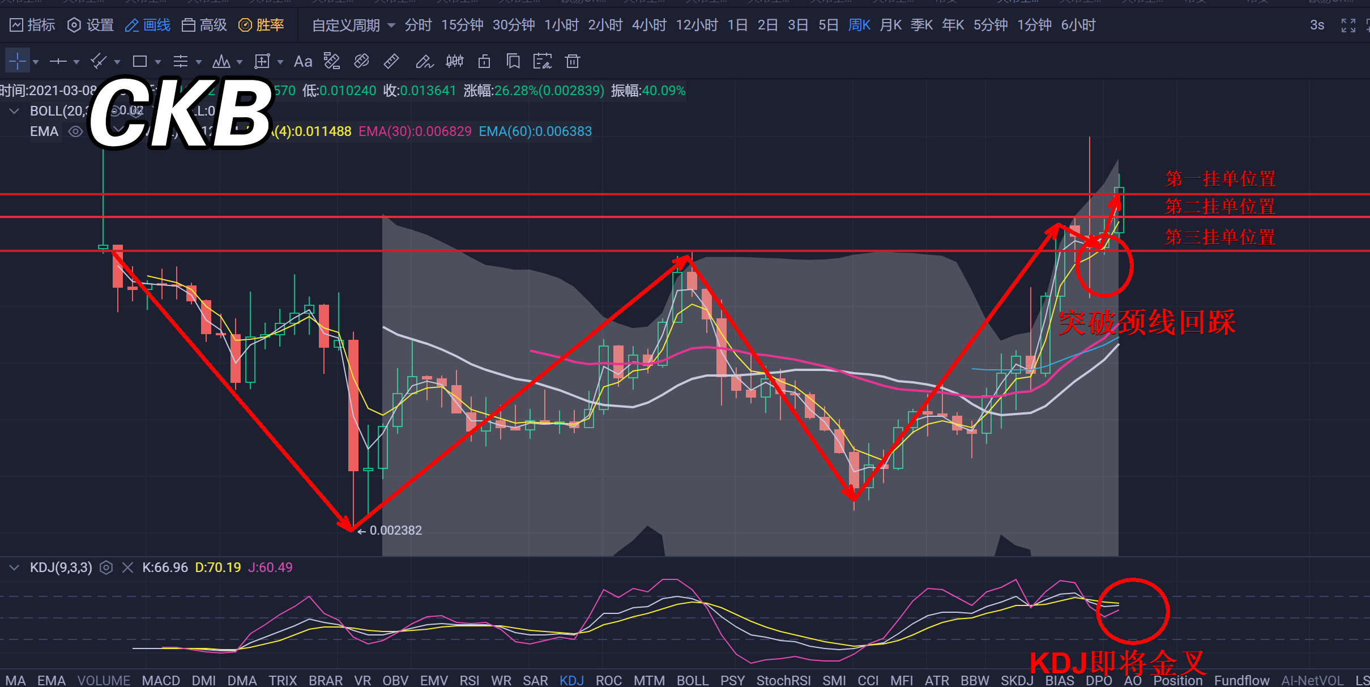The image size is (1370, 687).
Task: Select the rectangle shape tool
Action: point(140,61)
